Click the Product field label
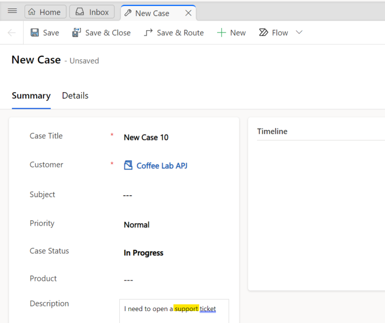This screenshot has height=323, width=385. [43, 278]
